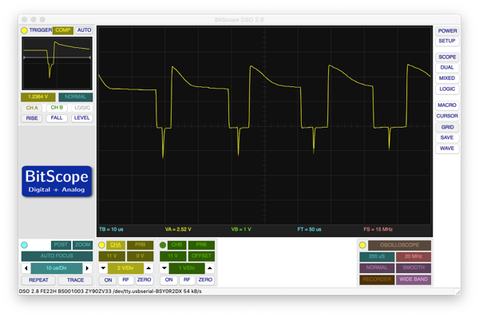
Task: Click the trigger level 1.2364 V field
Action: click(x=38, y=97)
